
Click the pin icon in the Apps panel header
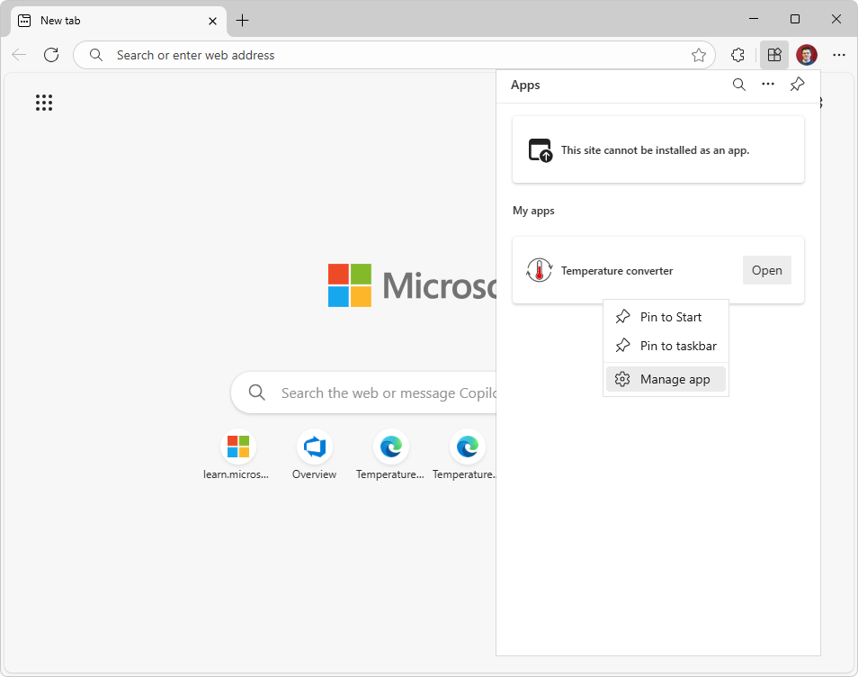coord(796,84)
